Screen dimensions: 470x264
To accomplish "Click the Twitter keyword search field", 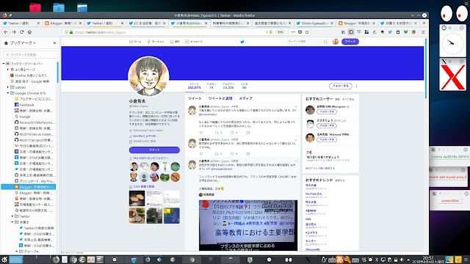I will [x=308, y=42].
